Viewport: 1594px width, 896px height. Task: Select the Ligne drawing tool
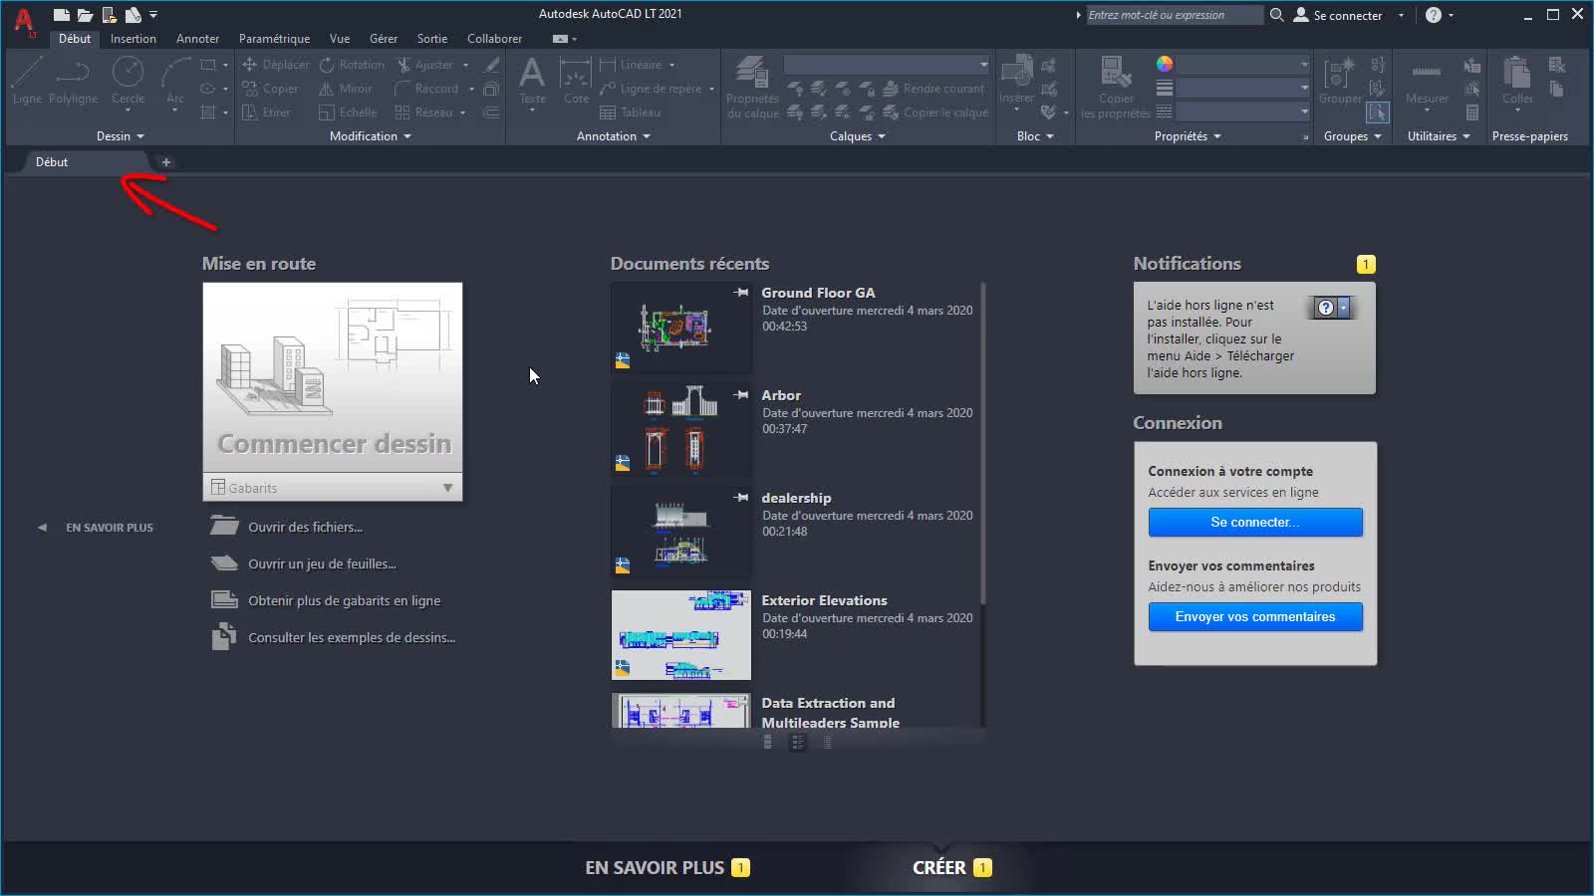pyautogui.click(x=27, y=80)
